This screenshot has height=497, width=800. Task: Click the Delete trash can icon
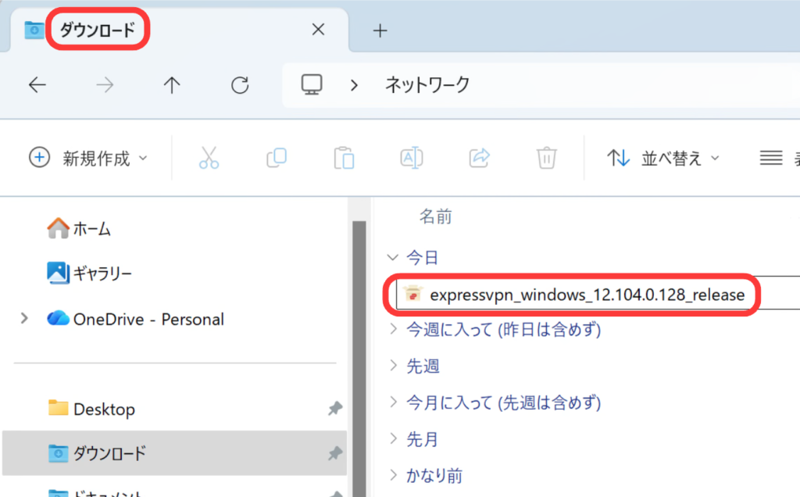point(546,158)
